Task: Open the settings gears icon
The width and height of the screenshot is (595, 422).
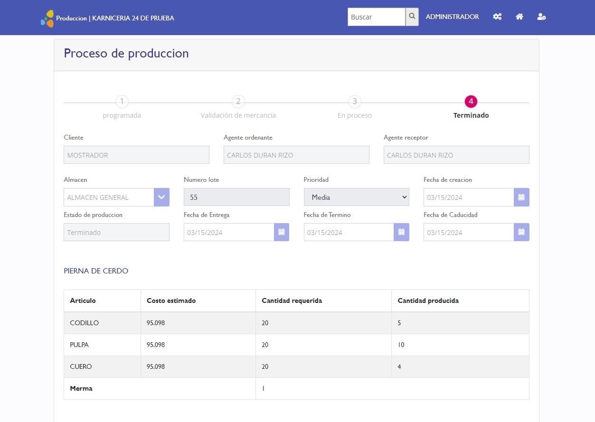Action: pos(497,17)
